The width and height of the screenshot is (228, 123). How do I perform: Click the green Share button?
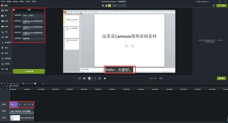click(x=221, y=6)
